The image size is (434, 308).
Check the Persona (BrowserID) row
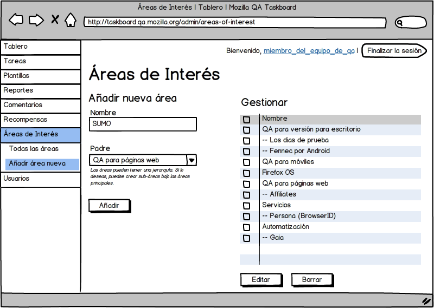tap(246, 217)
